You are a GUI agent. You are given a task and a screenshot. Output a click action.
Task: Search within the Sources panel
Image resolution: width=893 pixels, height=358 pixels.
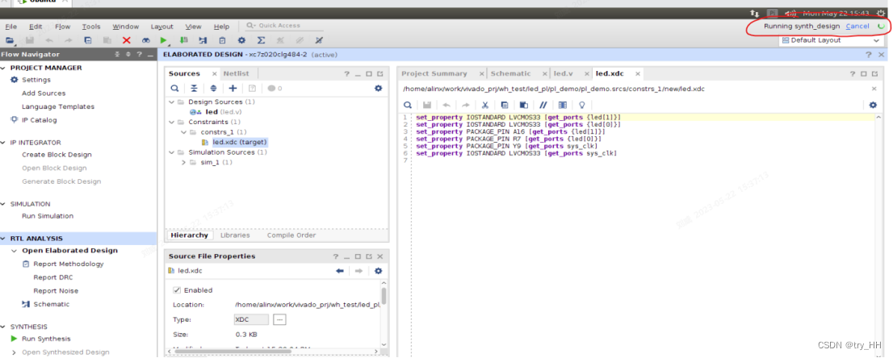[175, 88]
